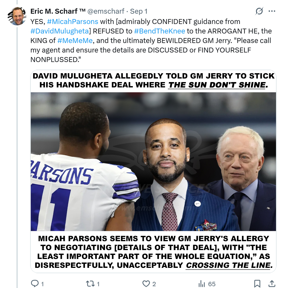Click the like count number 2
The image size is (284, 288).
pos(154,284)
